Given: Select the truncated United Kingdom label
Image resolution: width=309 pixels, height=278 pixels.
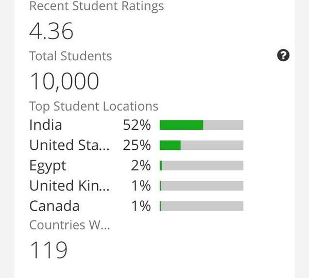Looking at the screenshot, I should (69, 186).
